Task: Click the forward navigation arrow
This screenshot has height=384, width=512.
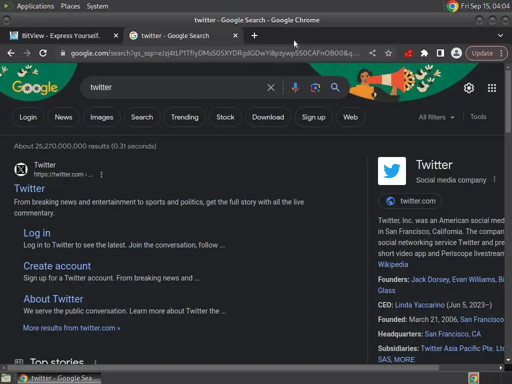Action: 27,53
